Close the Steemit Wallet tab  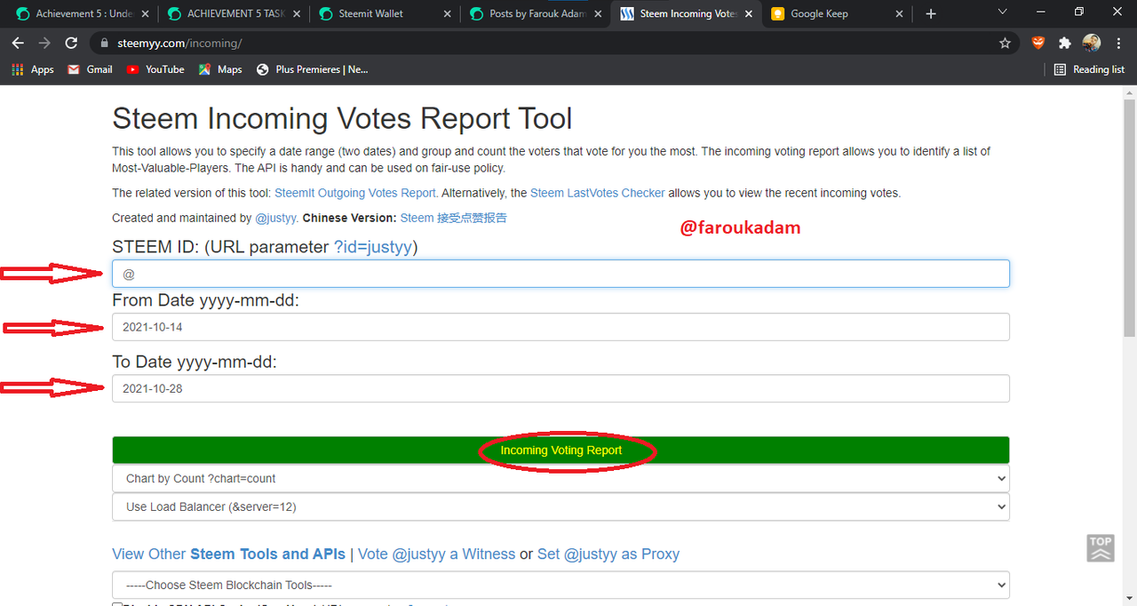pos(445,14)
